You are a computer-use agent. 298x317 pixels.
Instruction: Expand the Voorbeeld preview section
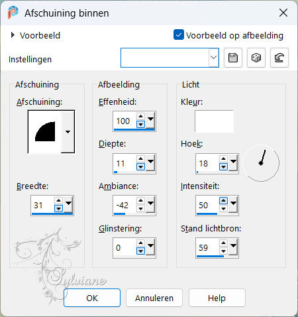(x=13, y=35)
